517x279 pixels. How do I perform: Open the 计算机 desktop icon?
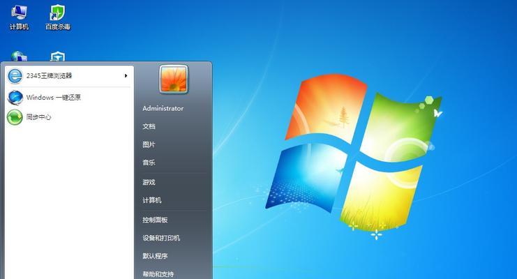19,17
